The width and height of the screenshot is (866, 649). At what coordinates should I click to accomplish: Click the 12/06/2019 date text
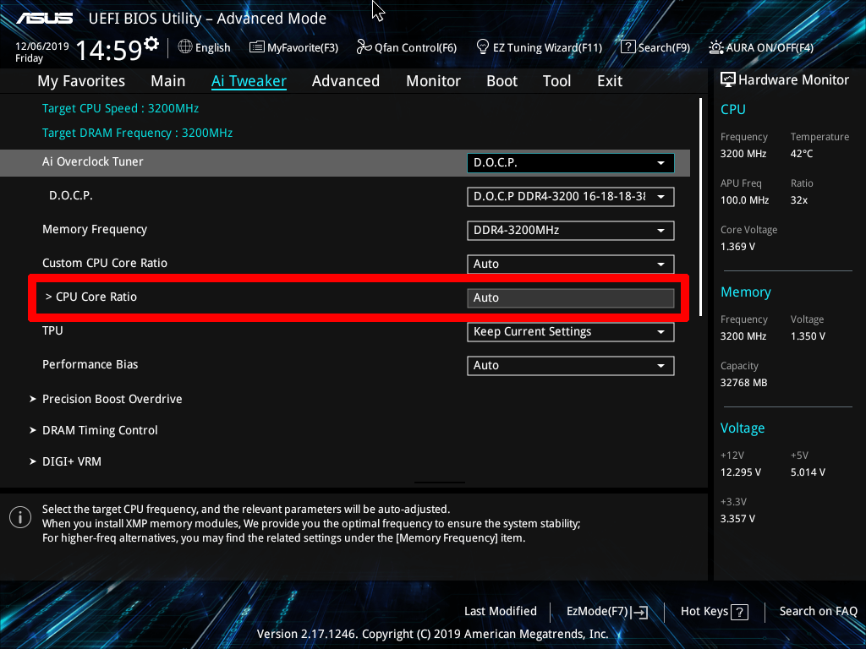(x=42, y=46)
